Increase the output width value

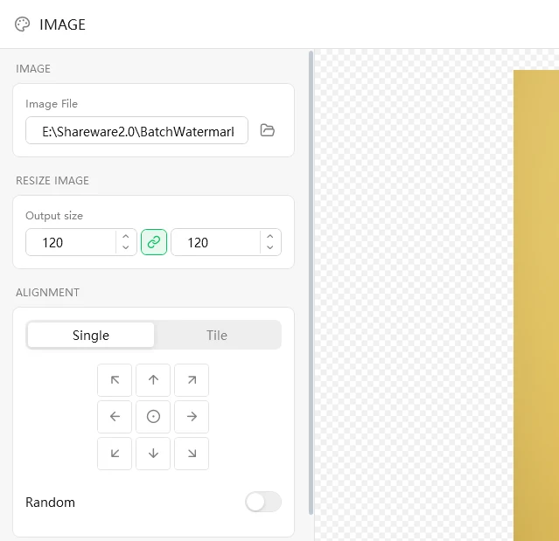pyautogui.click(x=125, y=237)
